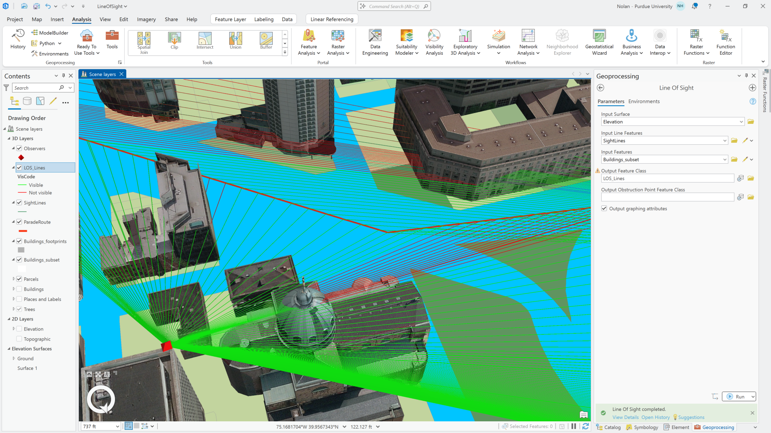Toggle Output graphing attributes checkbox
This screenshot has height=433, width=771.
coord(604,208)
